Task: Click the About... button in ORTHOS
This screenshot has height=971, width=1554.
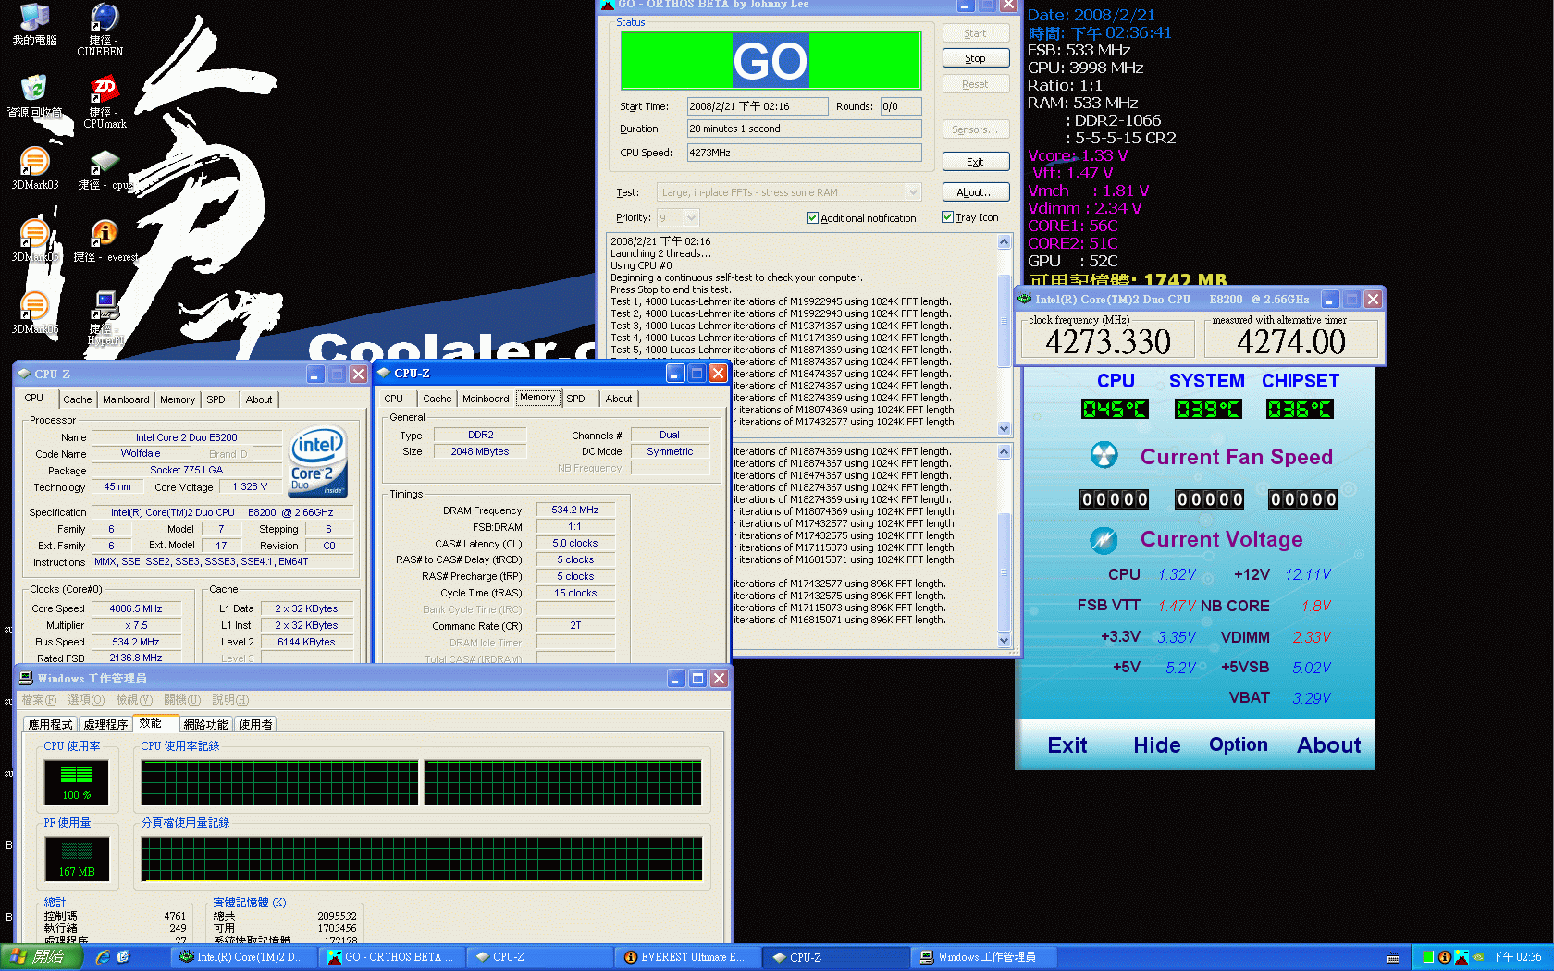Action: (x=976, y=192)
